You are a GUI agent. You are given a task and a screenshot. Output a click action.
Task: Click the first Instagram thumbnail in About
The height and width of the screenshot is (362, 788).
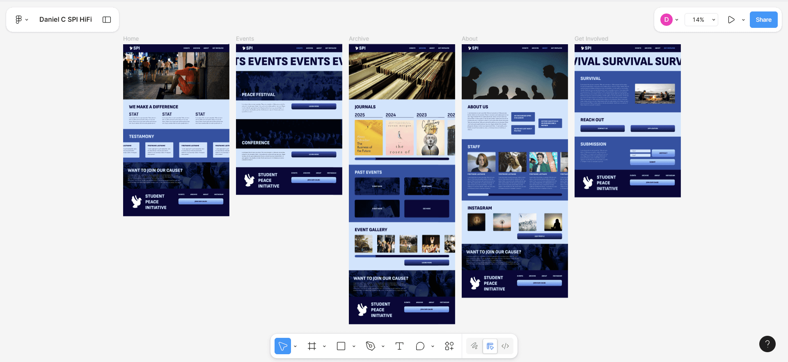tap(476, 222)
